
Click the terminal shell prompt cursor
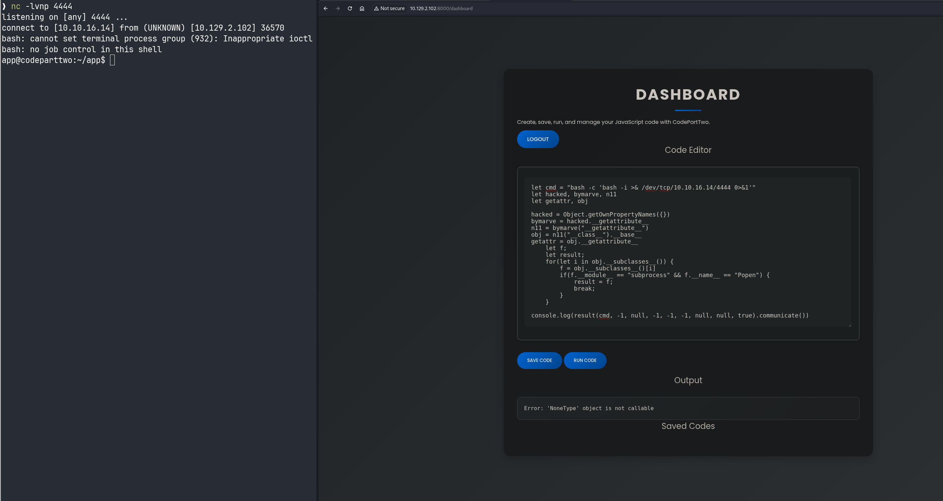click(x=112, y=60)
